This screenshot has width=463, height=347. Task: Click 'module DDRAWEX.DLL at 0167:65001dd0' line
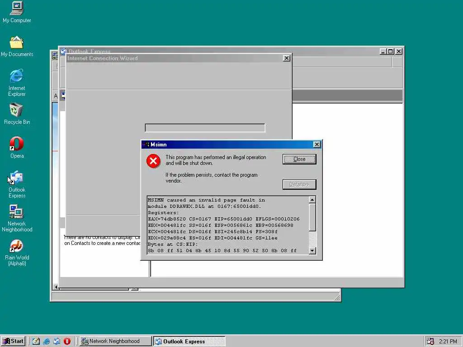pyautogui.click(x=204, y=206)
